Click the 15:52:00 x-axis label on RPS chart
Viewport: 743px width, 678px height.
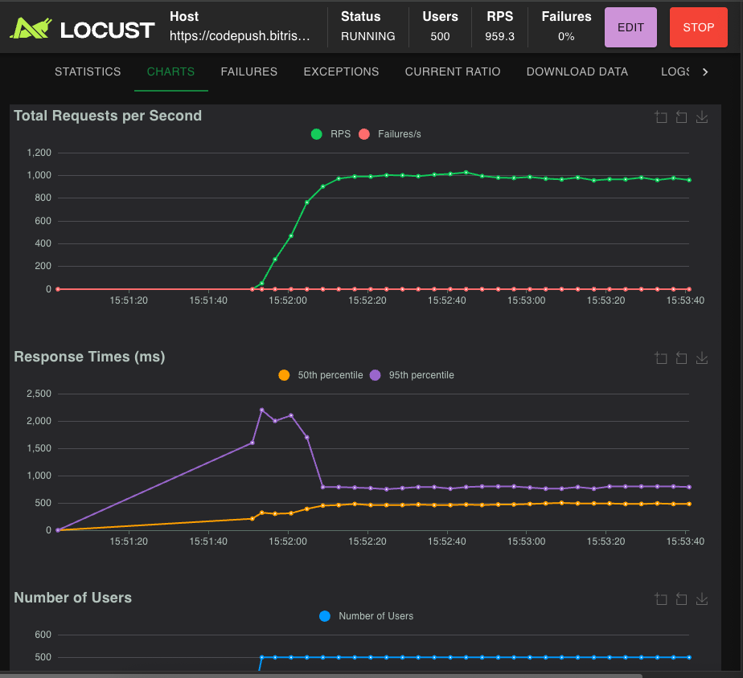[x=288, y=300]
